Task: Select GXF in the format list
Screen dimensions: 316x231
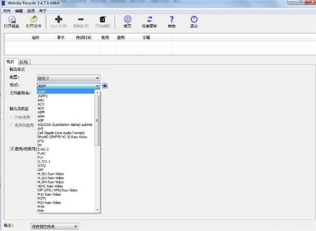Action: [x=66, y=169]
